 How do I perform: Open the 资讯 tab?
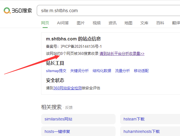tap(112, 23)
